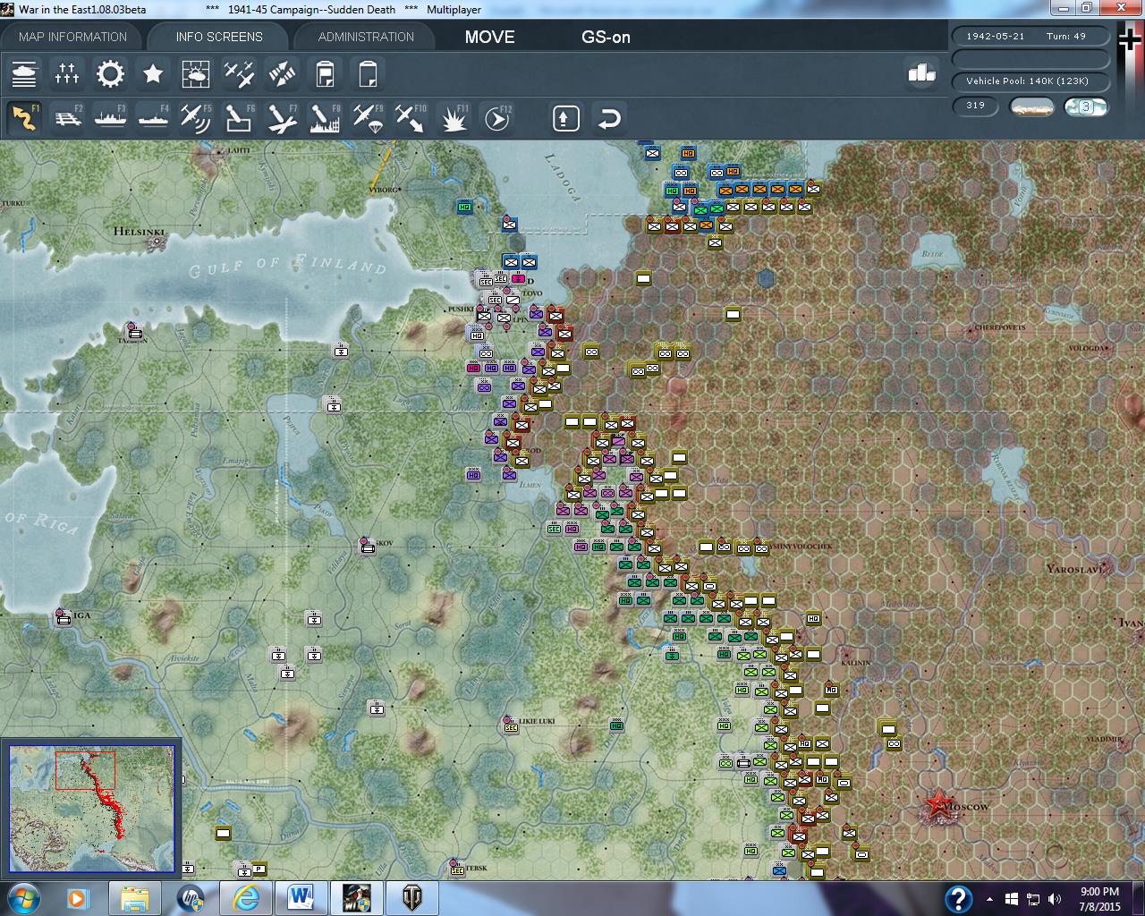Open the Windows Start menu

point(21,898)
